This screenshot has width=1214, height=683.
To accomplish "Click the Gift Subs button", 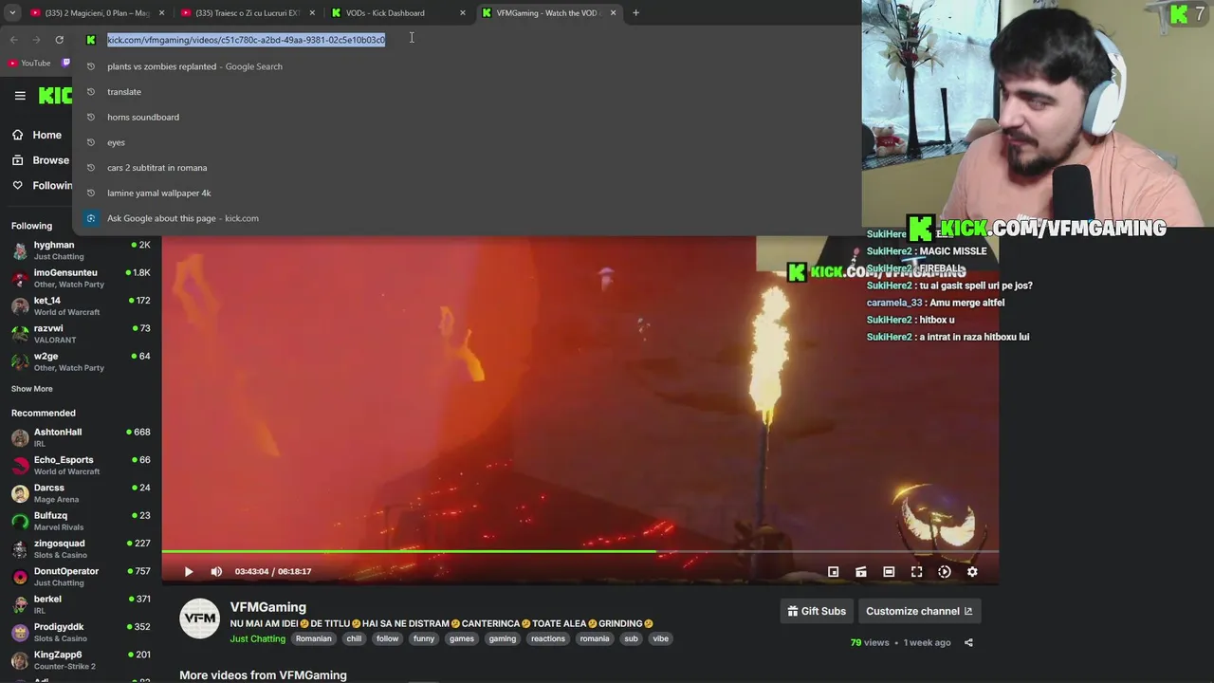I will [x=817, y=611].
